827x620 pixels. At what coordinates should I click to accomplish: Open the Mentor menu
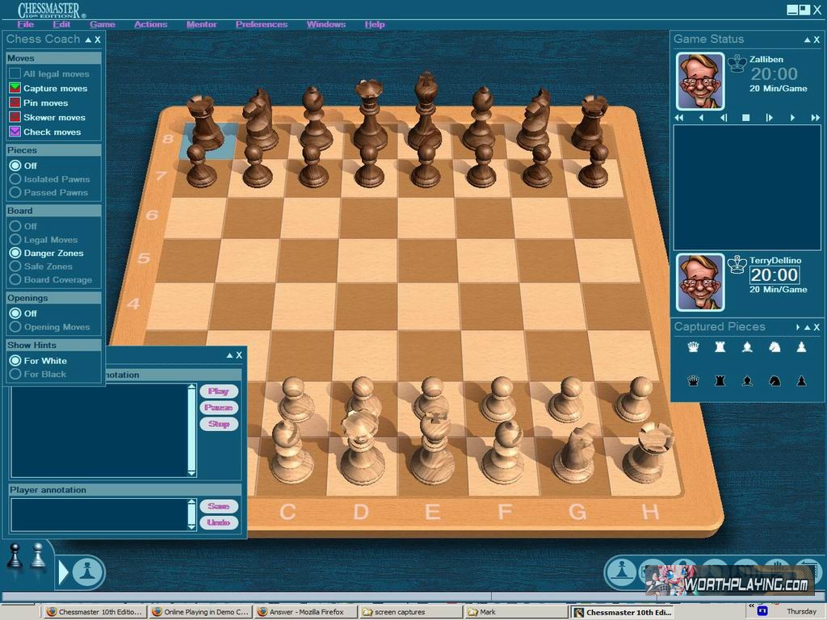201,24
